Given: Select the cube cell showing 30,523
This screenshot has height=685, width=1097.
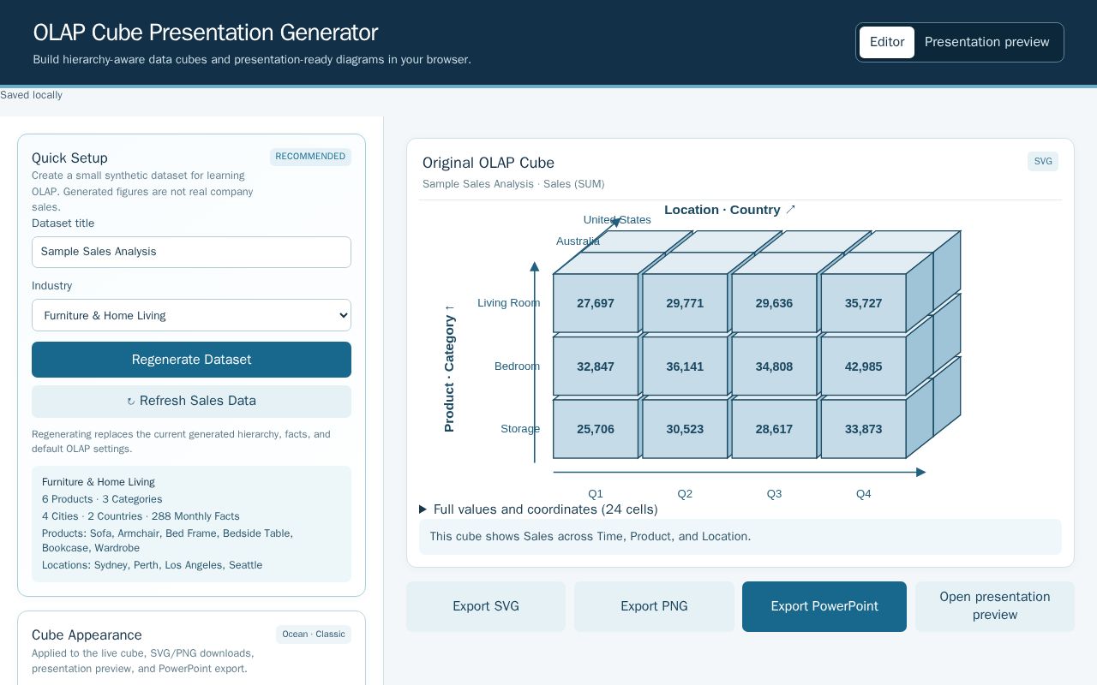Looking at the screenshot, I should coord(685,429).
